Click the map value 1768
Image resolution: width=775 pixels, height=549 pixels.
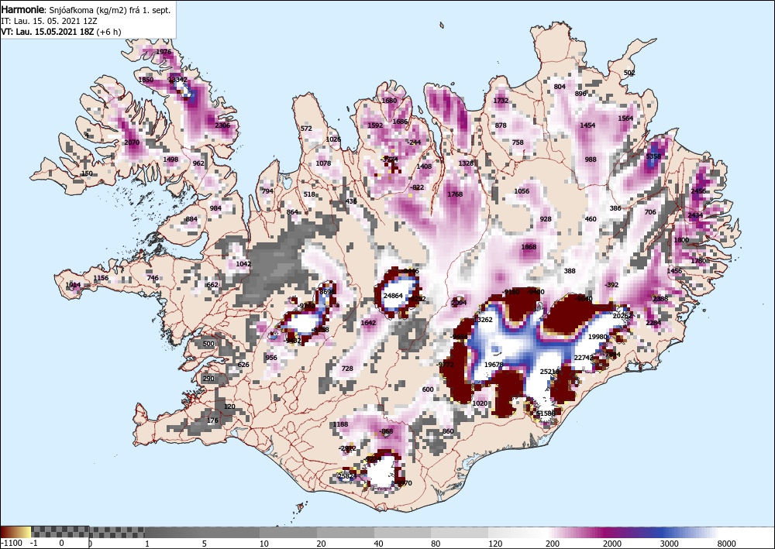coord(455,194)
